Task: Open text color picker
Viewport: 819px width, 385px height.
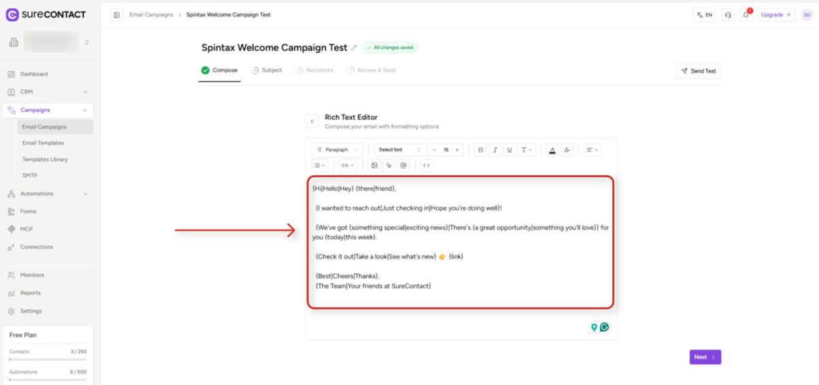Action: (552, 150)
